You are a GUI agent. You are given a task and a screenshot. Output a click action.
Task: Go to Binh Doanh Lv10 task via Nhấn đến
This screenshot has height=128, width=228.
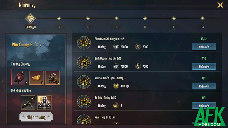204,66
